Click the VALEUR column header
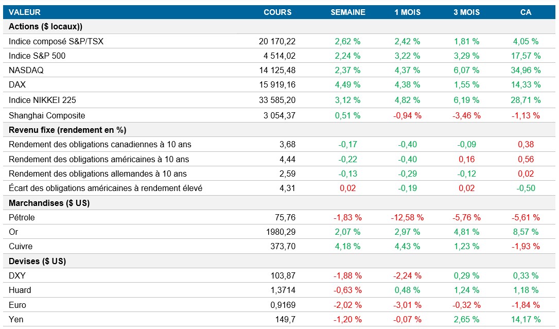The image size is (559, 329). tap(25, 12)
